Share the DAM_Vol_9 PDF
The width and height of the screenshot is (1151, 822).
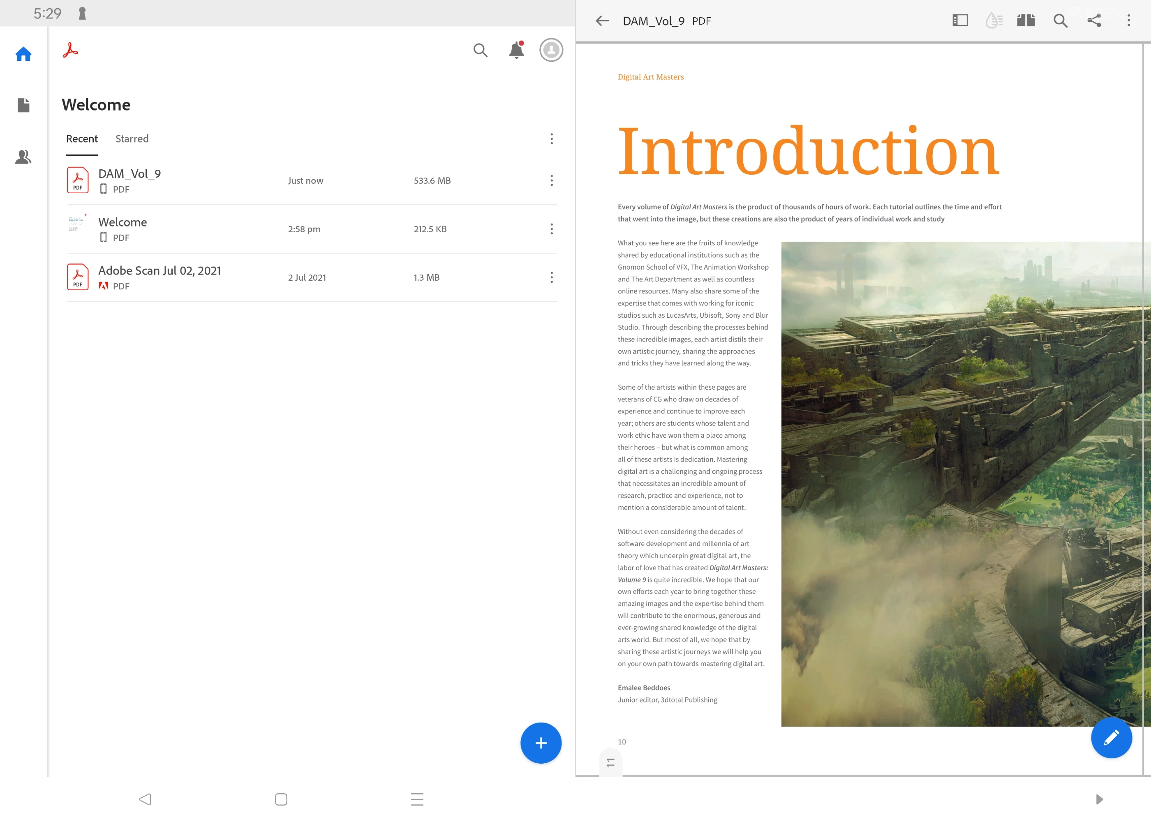pos(1094,21)
